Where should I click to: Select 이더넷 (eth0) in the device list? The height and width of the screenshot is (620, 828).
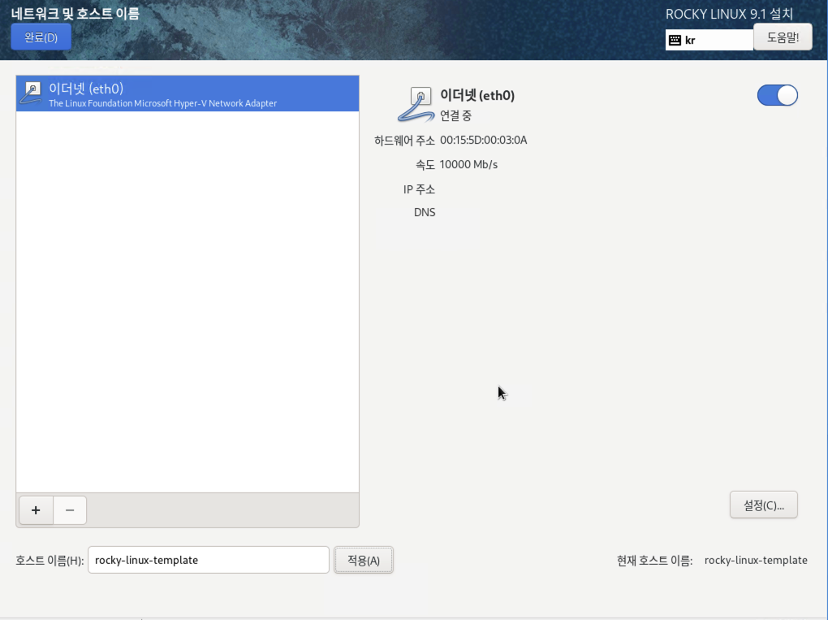[188, 93]
